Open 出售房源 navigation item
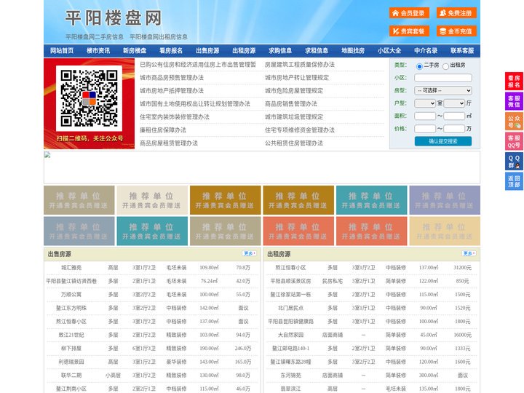The width and height of the screenshot is (524, 393). [207, 51]
